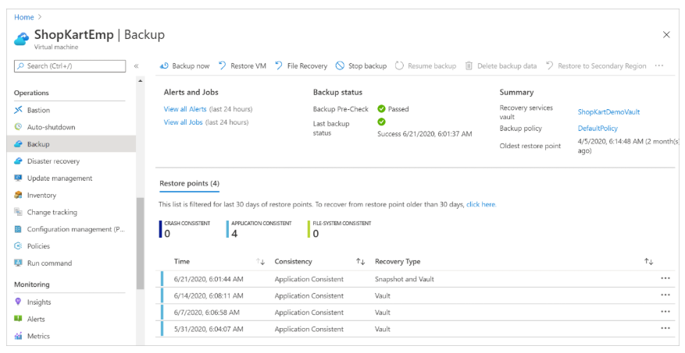The width and height of the screenshot is (685, 353).
Task: Open ShopKartDemoVault link
Action: (x=608, y=112)
